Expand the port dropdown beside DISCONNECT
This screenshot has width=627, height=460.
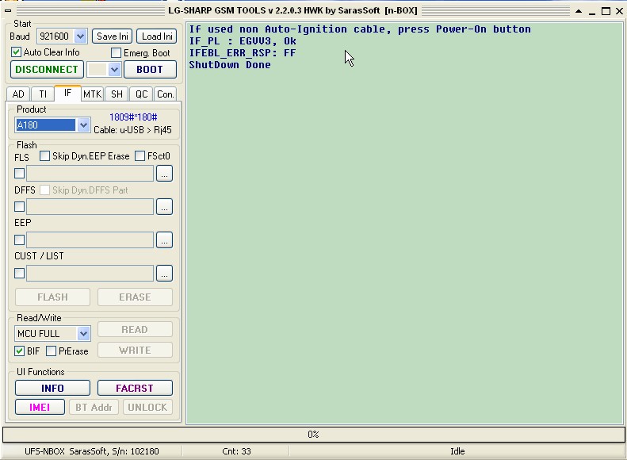pyautogui.click(x=114, y=70)
